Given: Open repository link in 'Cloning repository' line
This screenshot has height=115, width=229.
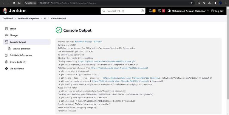Looking at the screenshot, I should (107, 61).
